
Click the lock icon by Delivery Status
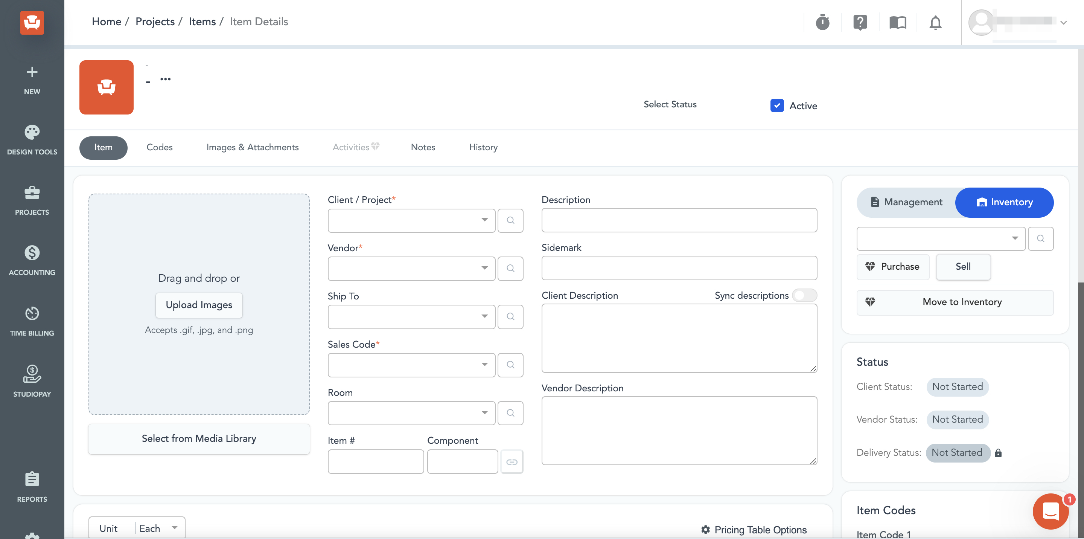click(x=998, y=453)
